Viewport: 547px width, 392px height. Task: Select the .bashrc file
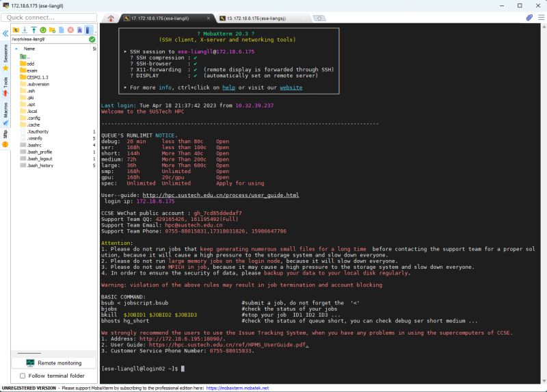tap(31, 145)
